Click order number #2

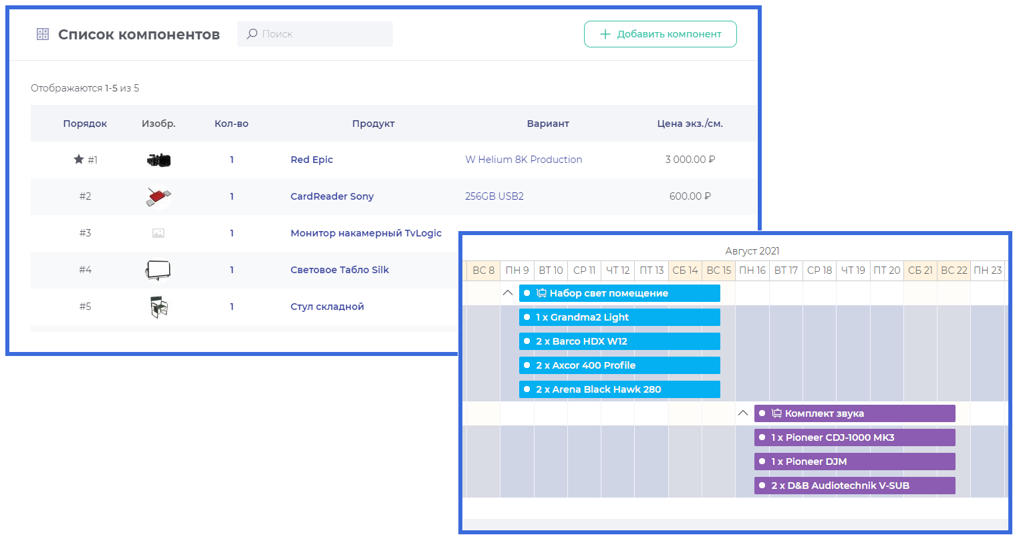(85, 196)
